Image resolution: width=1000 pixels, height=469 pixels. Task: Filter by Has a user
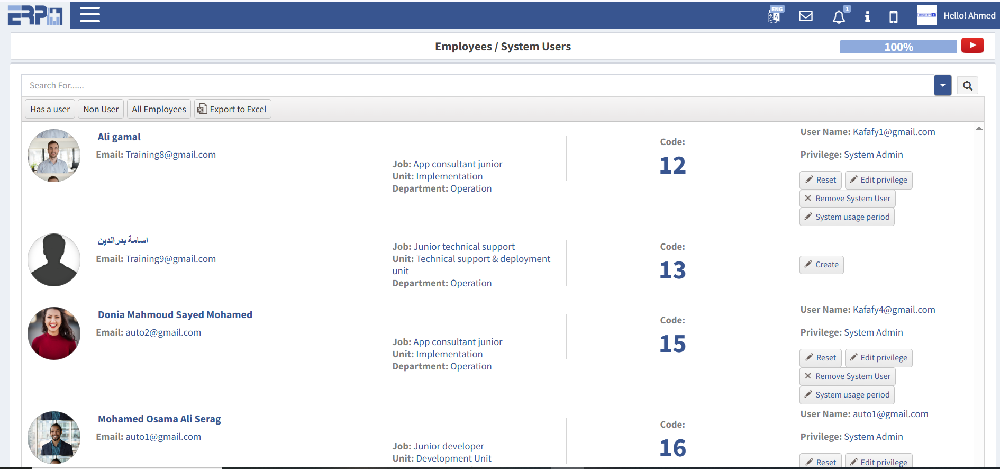tap(50, 109)
